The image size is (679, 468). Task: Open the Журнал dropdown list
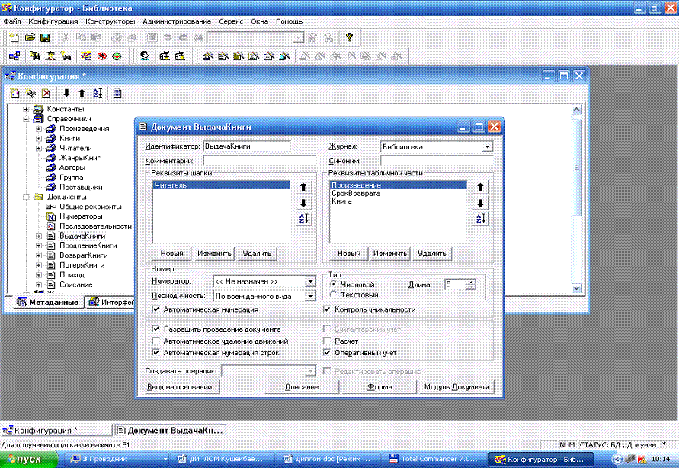487,146
